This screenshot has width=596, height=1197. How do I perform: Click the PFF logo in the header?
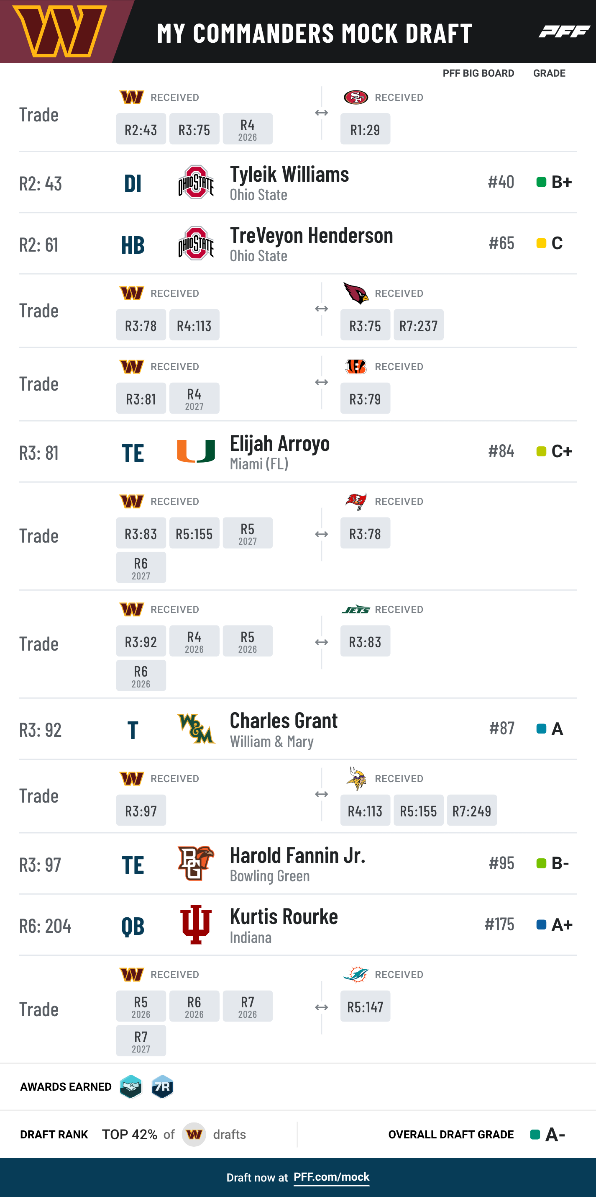point(564,31)
